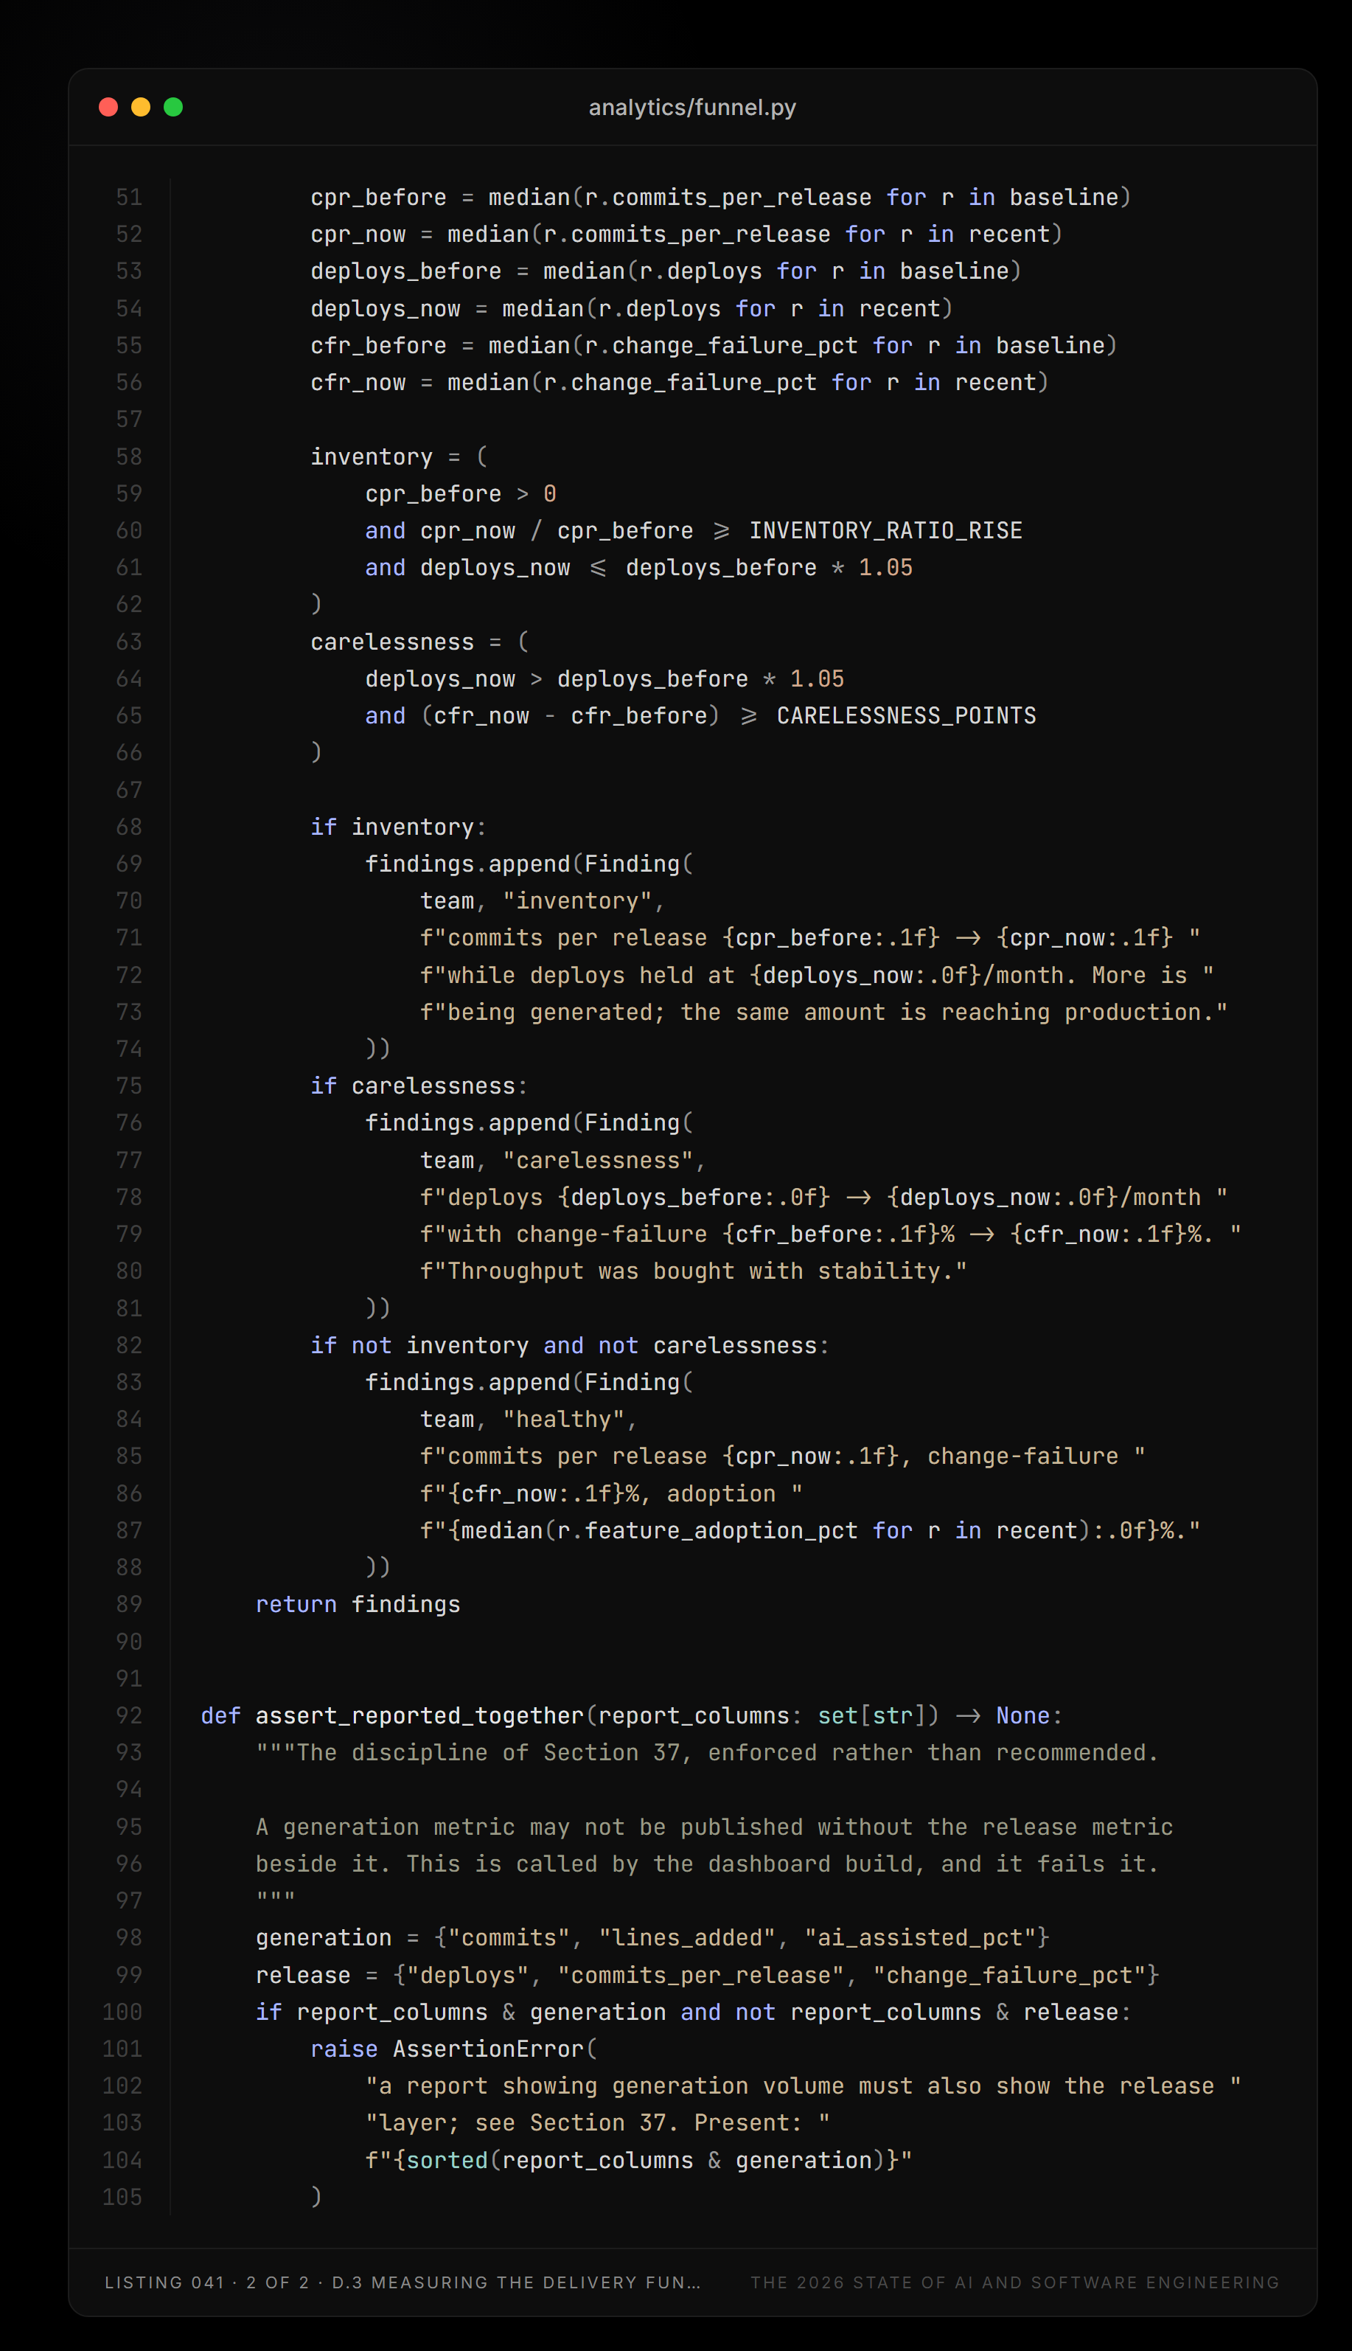
Task: Click the 1.05 literal on line 61
Action: (886, 568)
